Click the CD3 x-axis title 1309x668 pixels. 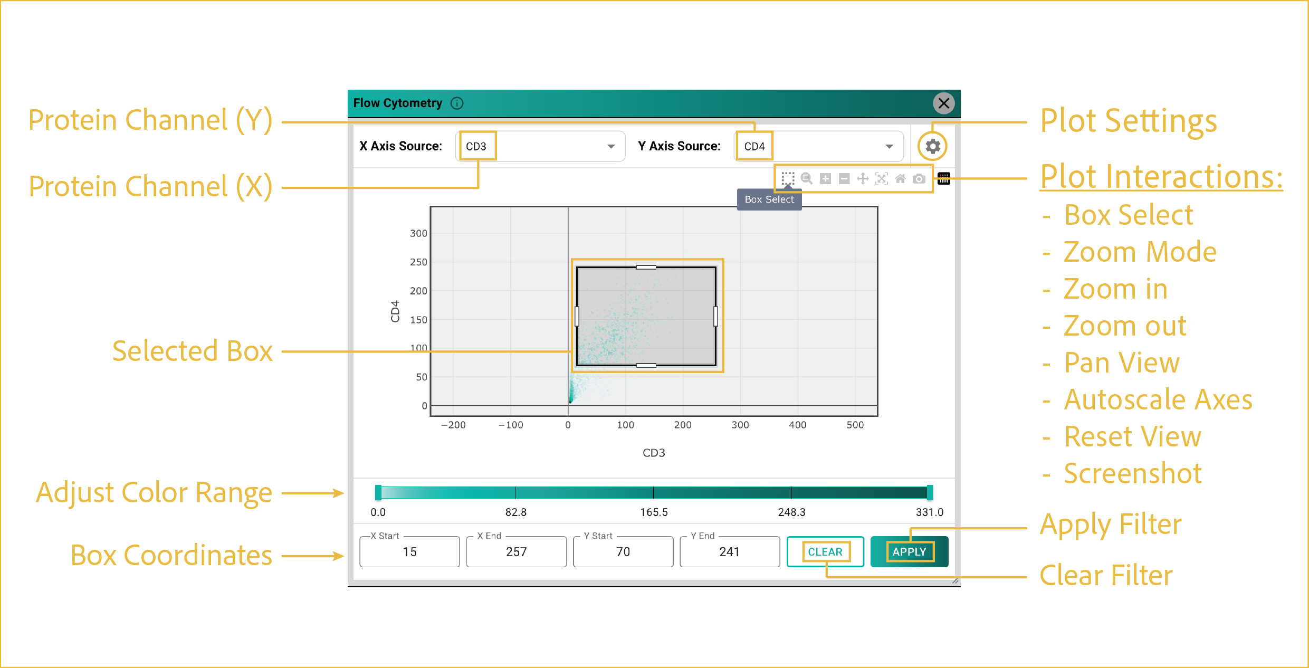click(x=654, y=453)
